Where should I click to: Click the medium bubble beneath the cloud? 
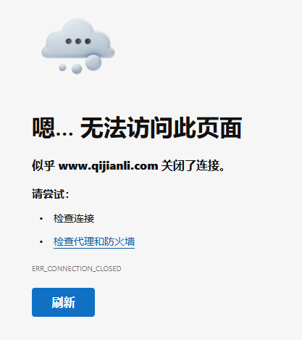pos(77,69)
